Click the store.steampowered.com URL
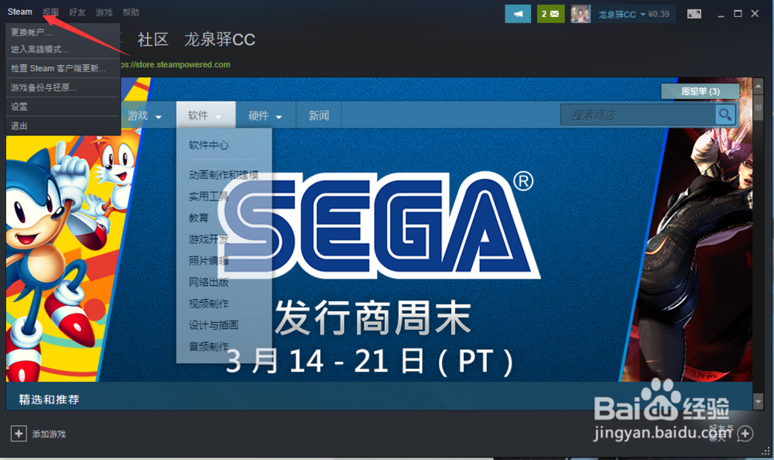This screenshot has height=460, width=774. pos(175,65)
